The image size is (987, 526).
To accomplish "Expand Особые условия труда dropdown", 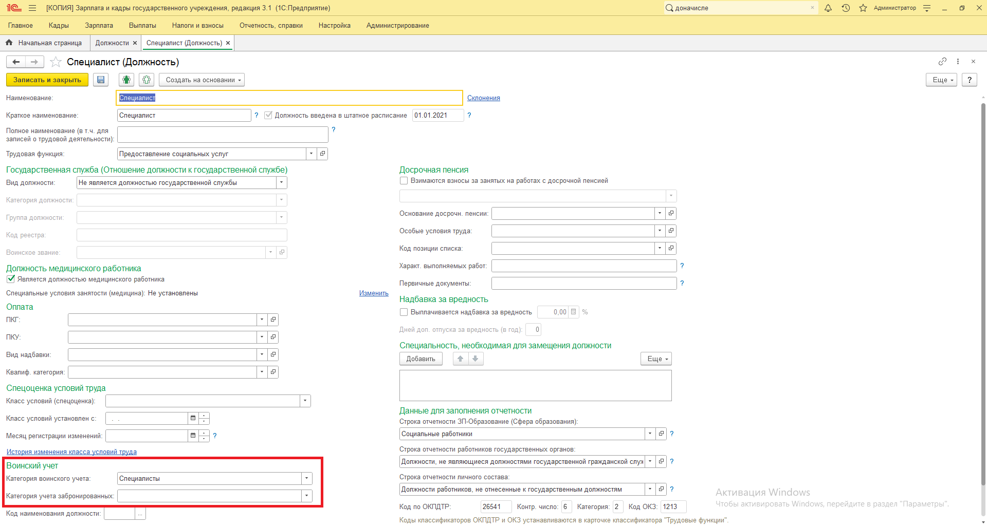I will tap(660, 231).
